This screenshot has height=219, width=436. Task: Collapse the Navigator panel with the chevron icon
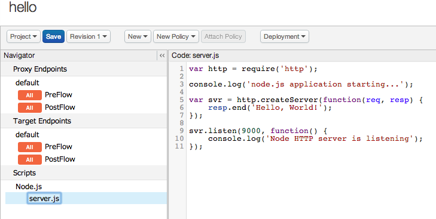click(x=162, y=55)
